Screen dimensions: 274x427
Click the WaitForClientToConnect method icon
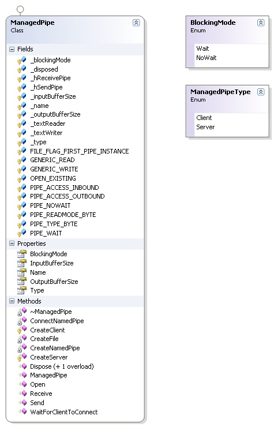[22, 412]
